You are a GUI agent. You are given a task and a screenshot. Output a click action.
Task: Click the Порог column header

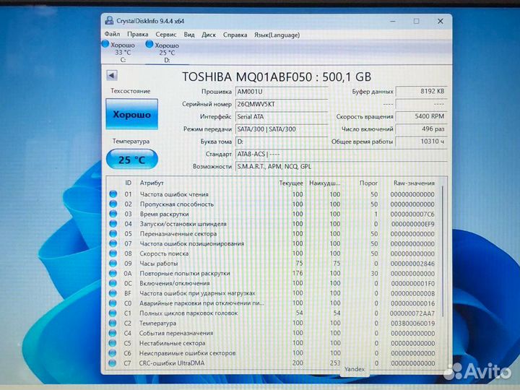click(x=368, y=183)
